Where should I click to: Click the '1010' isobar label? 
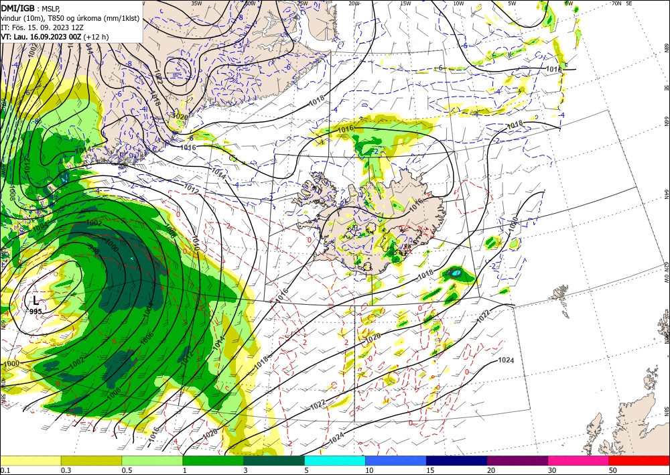point(195,243)
